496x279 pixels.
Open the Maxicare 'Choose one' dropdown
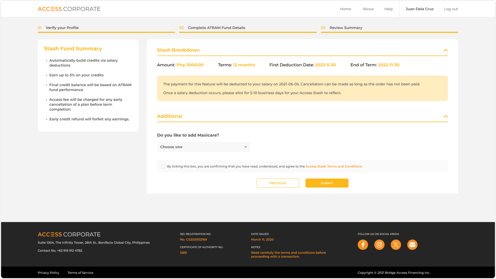coord(203,147)
